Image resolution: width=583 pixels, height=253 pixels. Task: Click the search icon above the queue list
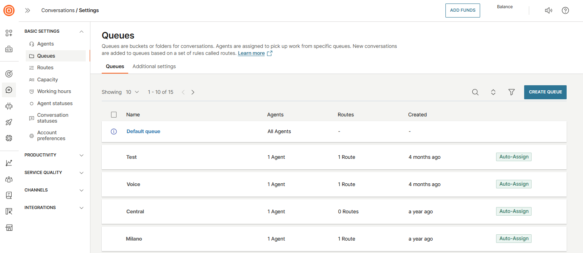click(x=475, y=92)
